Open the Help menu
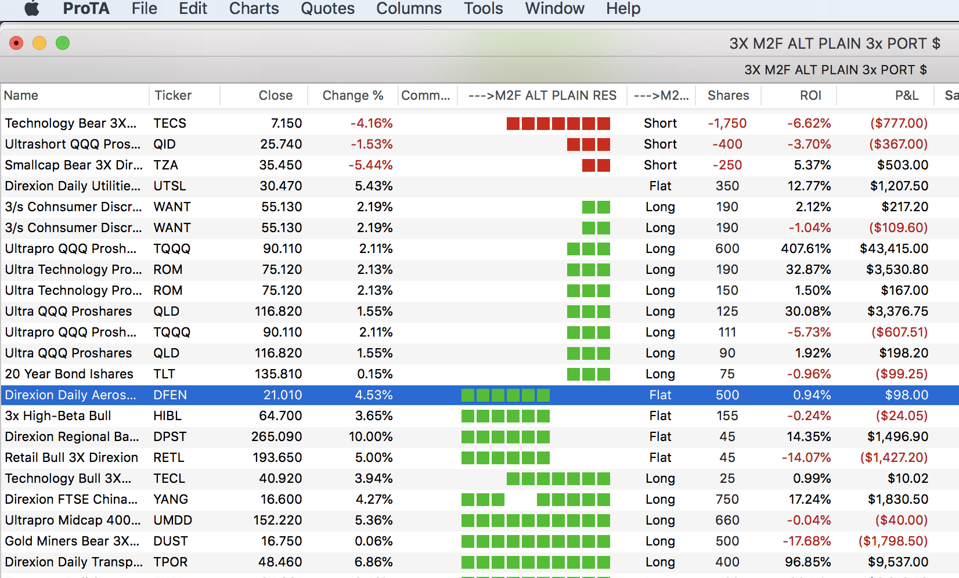Image resolution: width=959 pixels, height=578 pixels. [x=623, y=9]
